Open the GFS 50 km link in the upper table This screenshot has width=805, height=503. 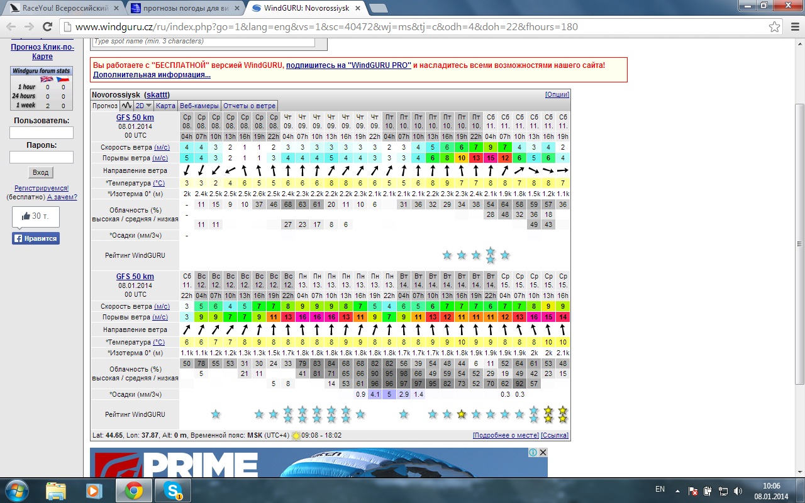click(135, 118)
